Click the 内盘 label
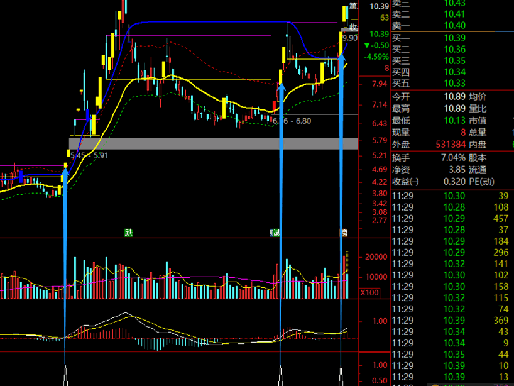This screenshot has width=514, height=386. [x=478, y=145]
